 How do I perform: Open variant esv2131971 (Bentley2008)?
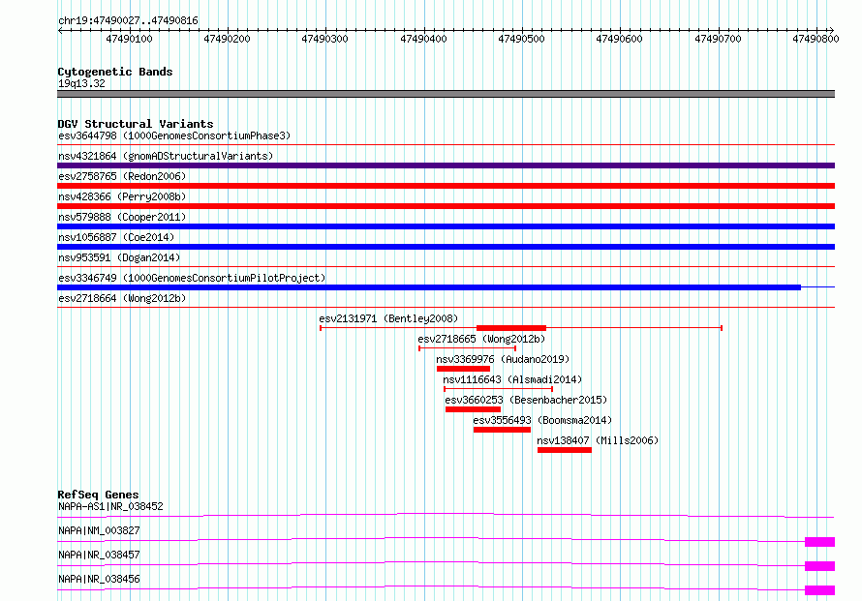coord(388,318)
